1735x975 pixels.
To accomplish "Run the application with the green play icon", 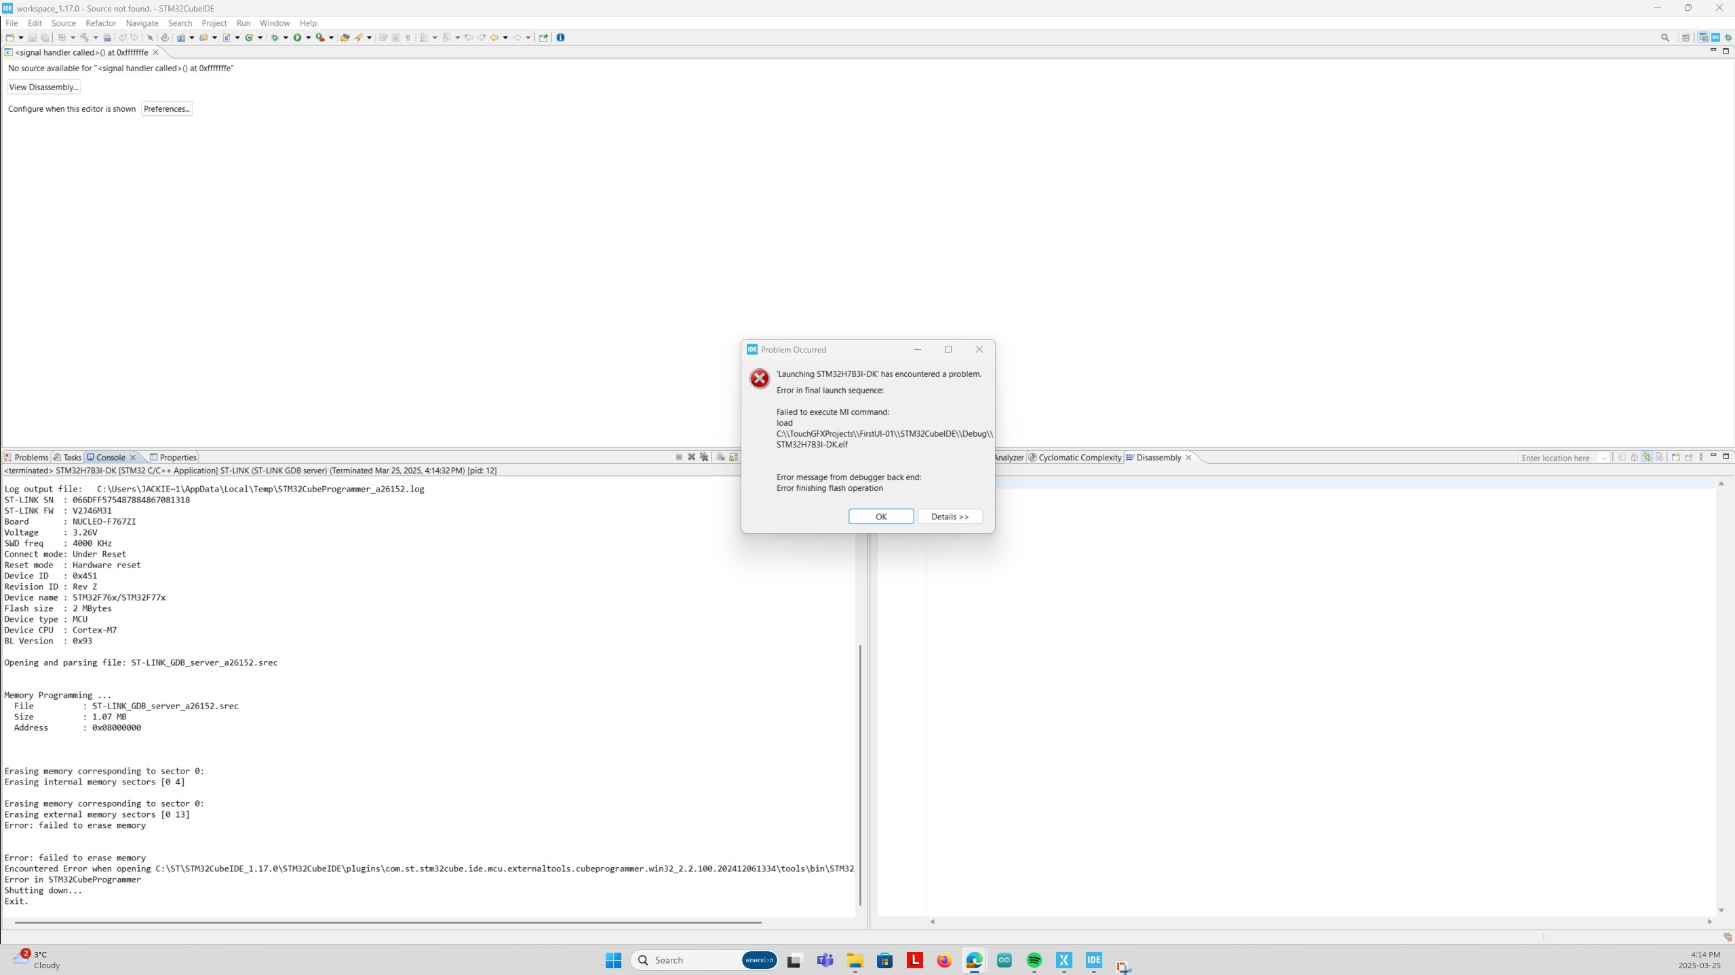I will pos(298,37).
